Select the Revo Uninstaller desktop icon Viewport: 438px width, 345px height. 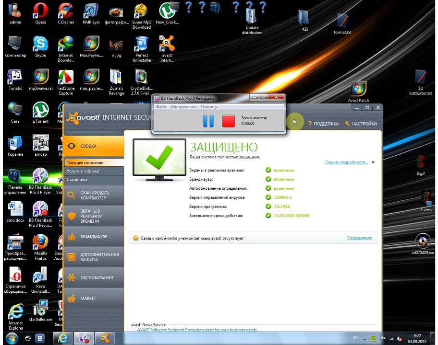pos(40,280)
